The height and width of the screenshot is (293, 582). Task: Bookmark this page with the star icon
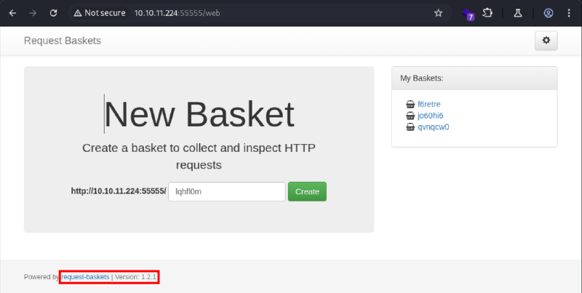(x=439, y=13)
